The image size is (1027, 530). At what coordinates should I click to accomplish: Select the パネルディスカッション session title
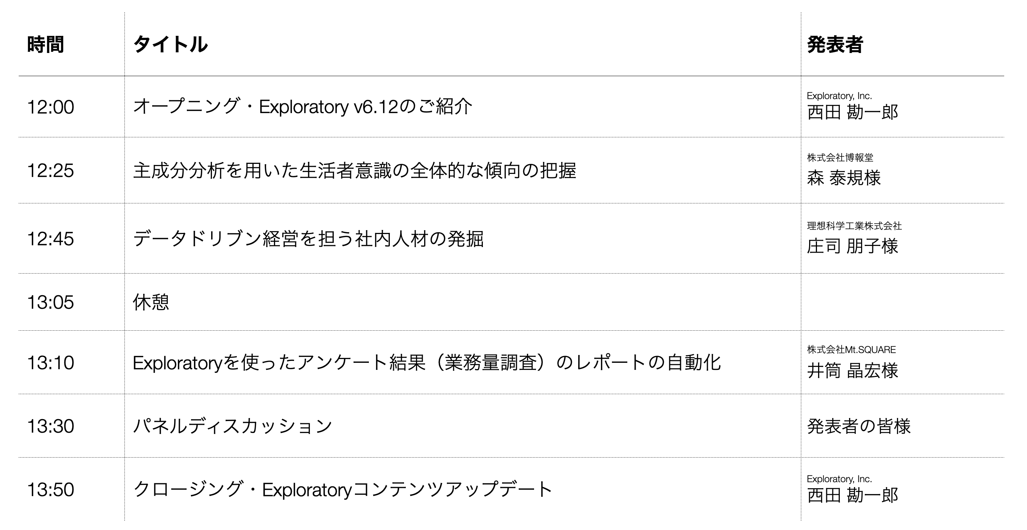point(232,426)
